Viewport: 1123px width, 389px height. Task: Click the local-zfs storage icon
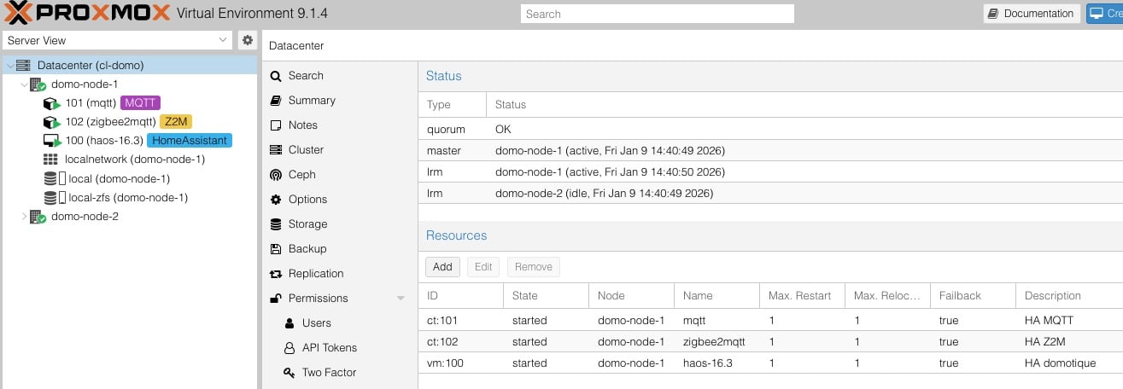(x=55, y=198)
